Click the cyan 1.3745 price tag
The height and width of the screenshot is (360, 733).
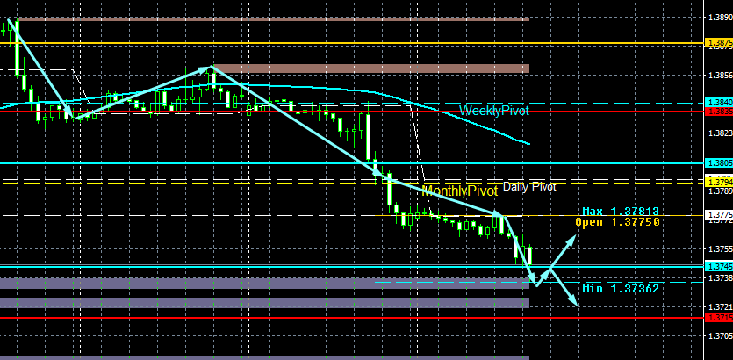tap(720, 267)
